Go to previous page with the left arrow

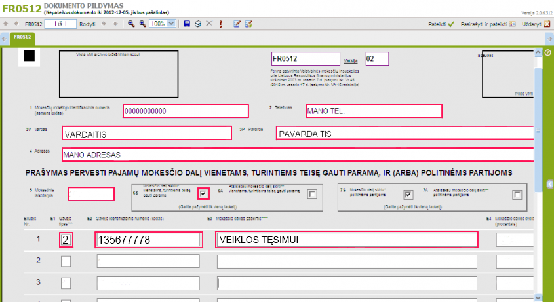pos(16,24)
